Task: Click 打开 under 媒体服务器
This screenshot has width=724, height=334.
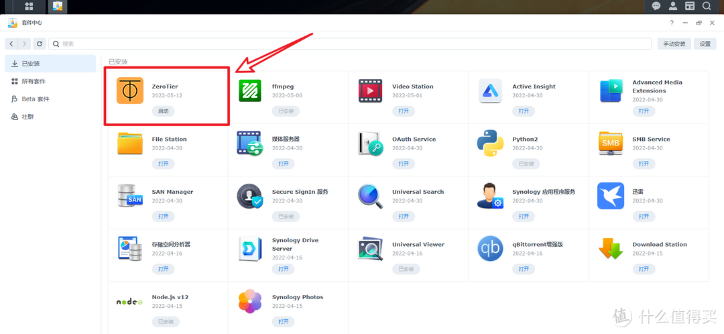Action: tap(284, 164)
